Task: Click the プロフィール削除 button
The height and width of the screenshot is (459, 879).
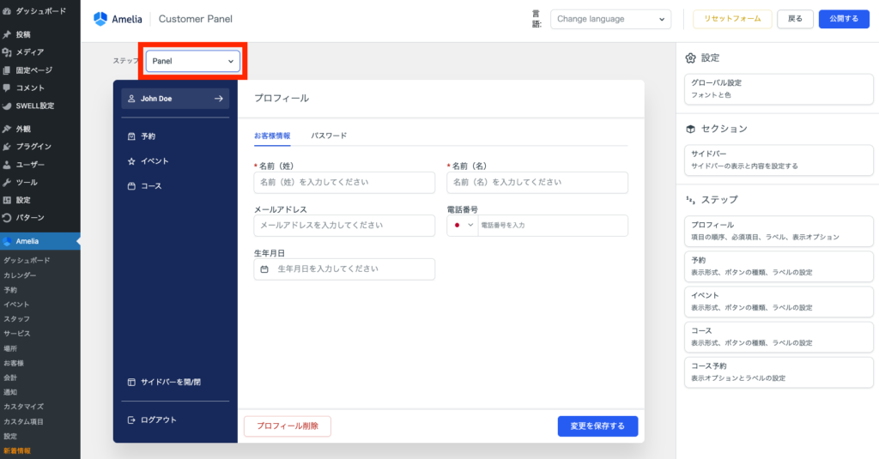Action: point(287,426)
